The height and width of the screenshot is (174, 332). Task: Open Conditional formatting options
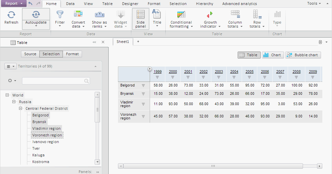(x=181, y=15)
